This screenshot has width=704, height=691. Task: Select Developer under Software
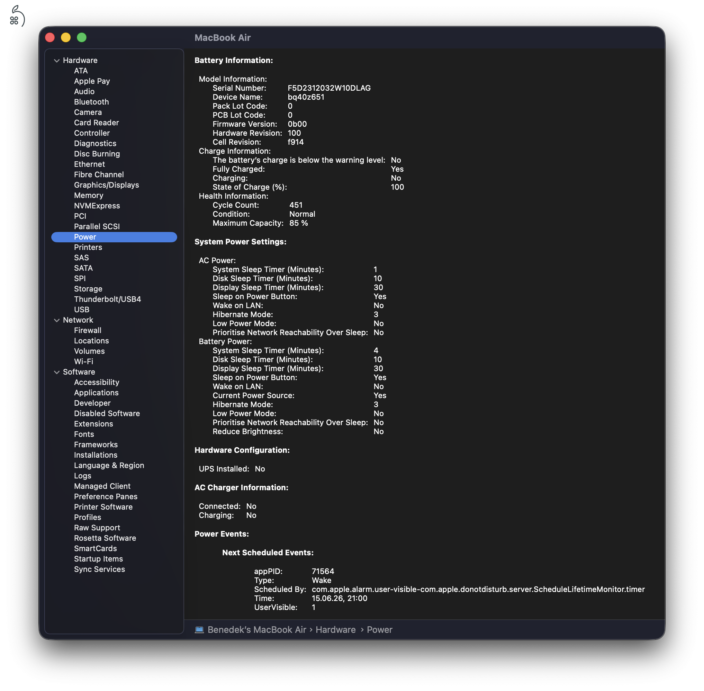click(x=92, y=403)
